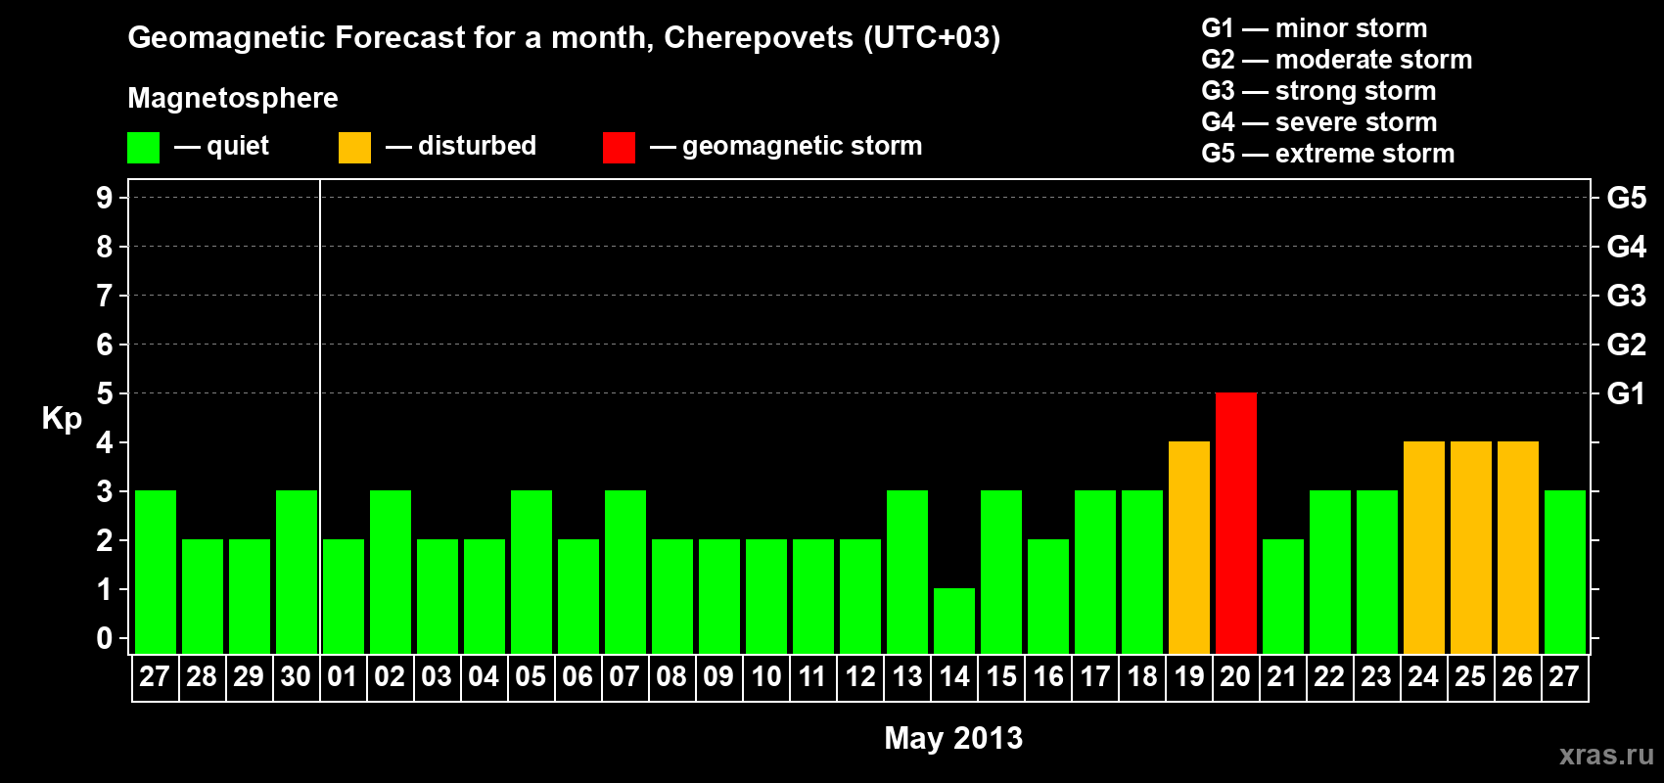The width and height of the screenshot is (1664, 783).
Task: Click the Kp value 0 on left axis
Action: pyautogui.click(x=105, y=638)
